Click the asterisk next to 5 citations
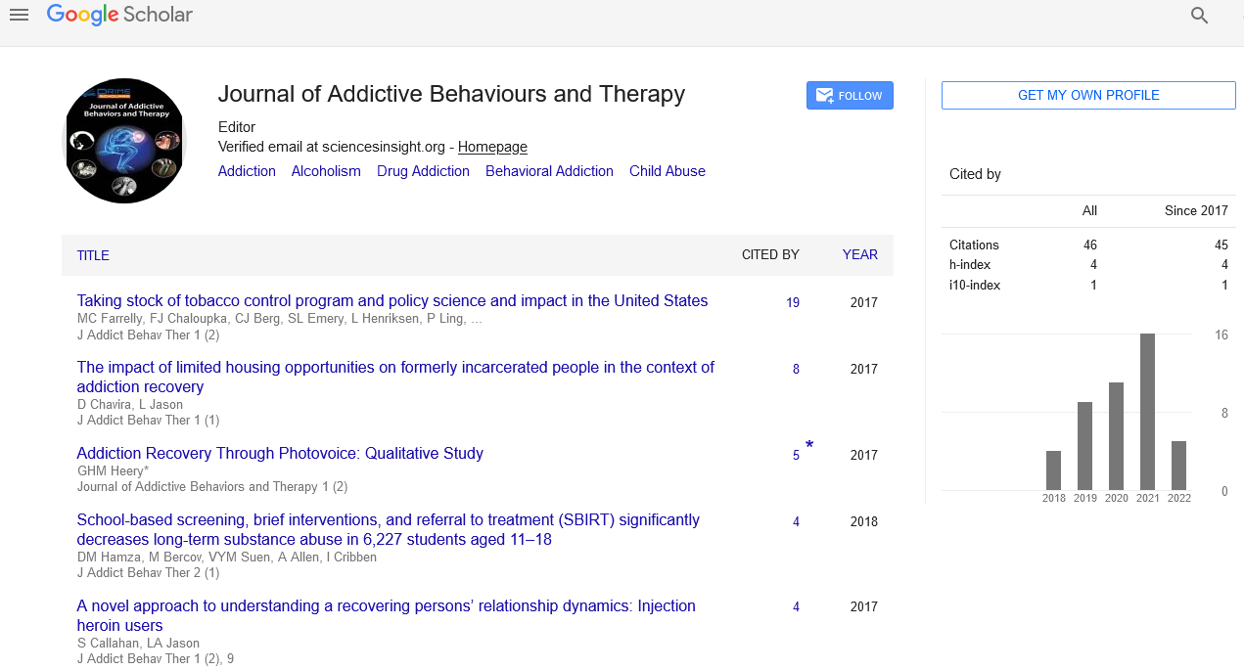The width and height of the screenshot is (1244, 670). point(809,447)
